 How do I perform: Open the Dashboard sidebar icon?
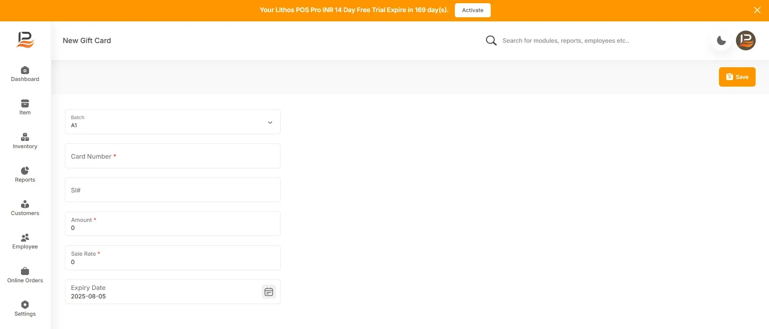(x=25, y=70)
